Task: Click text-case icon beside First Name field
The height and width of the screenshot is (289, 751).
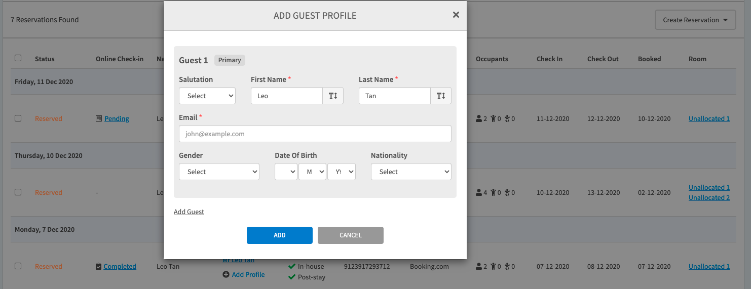Action: [333, 96]
